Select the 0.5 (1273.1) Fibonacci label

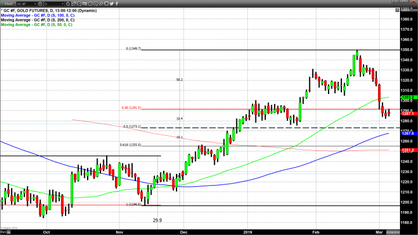click(132, 126)
